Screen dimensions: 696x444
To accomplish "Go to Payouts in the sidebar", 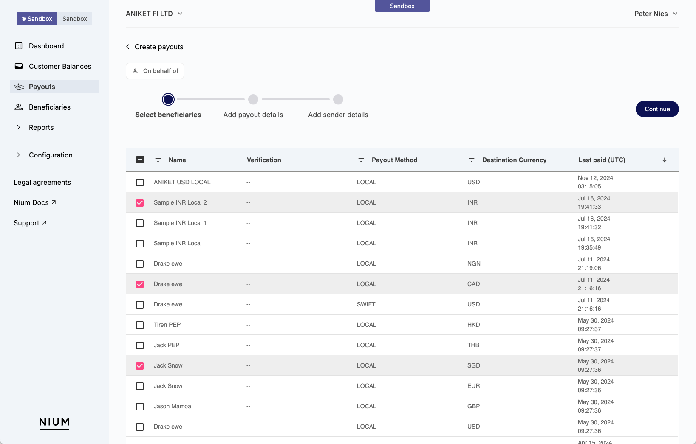I will point(42,87).
